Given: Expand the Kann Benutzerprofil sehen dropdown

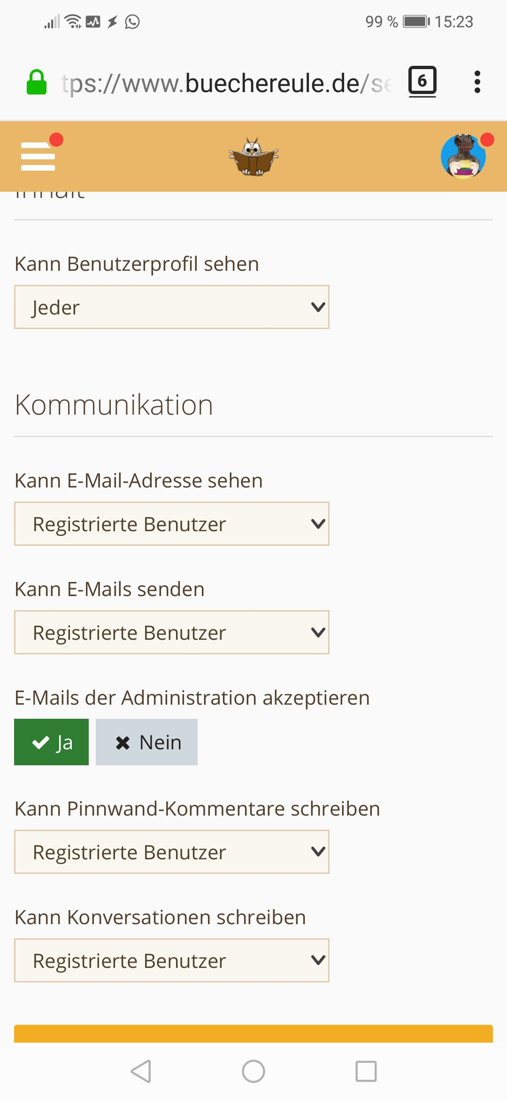Looking at the screenshot, I should (172, 307).
